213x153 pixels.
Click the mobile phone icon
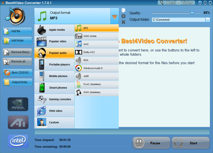(42, 76)
